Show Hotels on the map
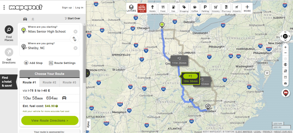The width and height of the screenshot is (293, 133). (153, 8)
